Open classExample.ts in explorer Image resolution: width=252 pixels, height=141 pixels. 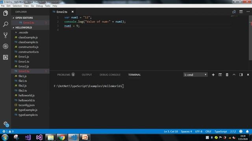(30, 42)
